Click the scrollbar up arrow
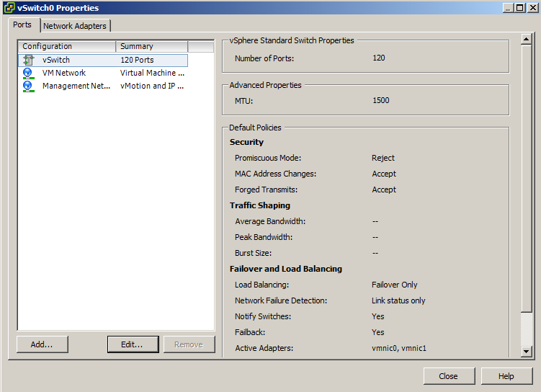 (x=526, y=39)
